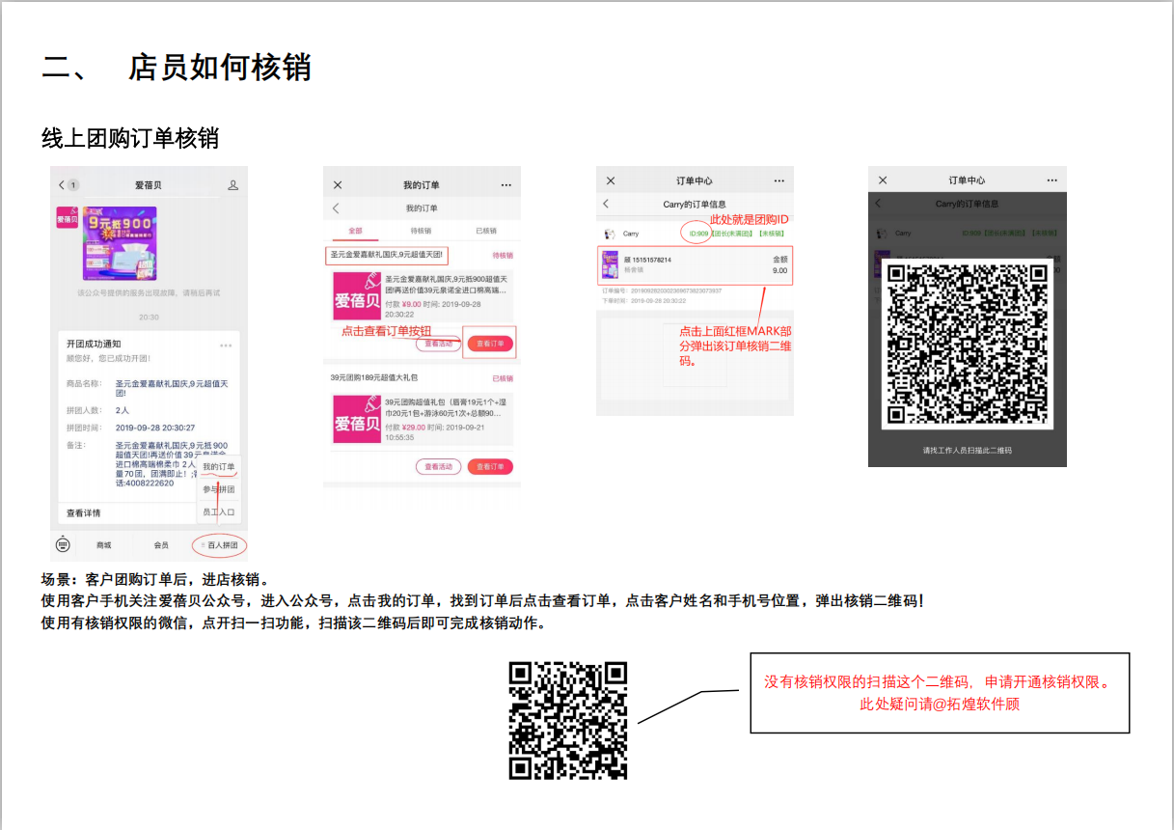Click the 20:30 timestamp in the chat

[149, 317]
